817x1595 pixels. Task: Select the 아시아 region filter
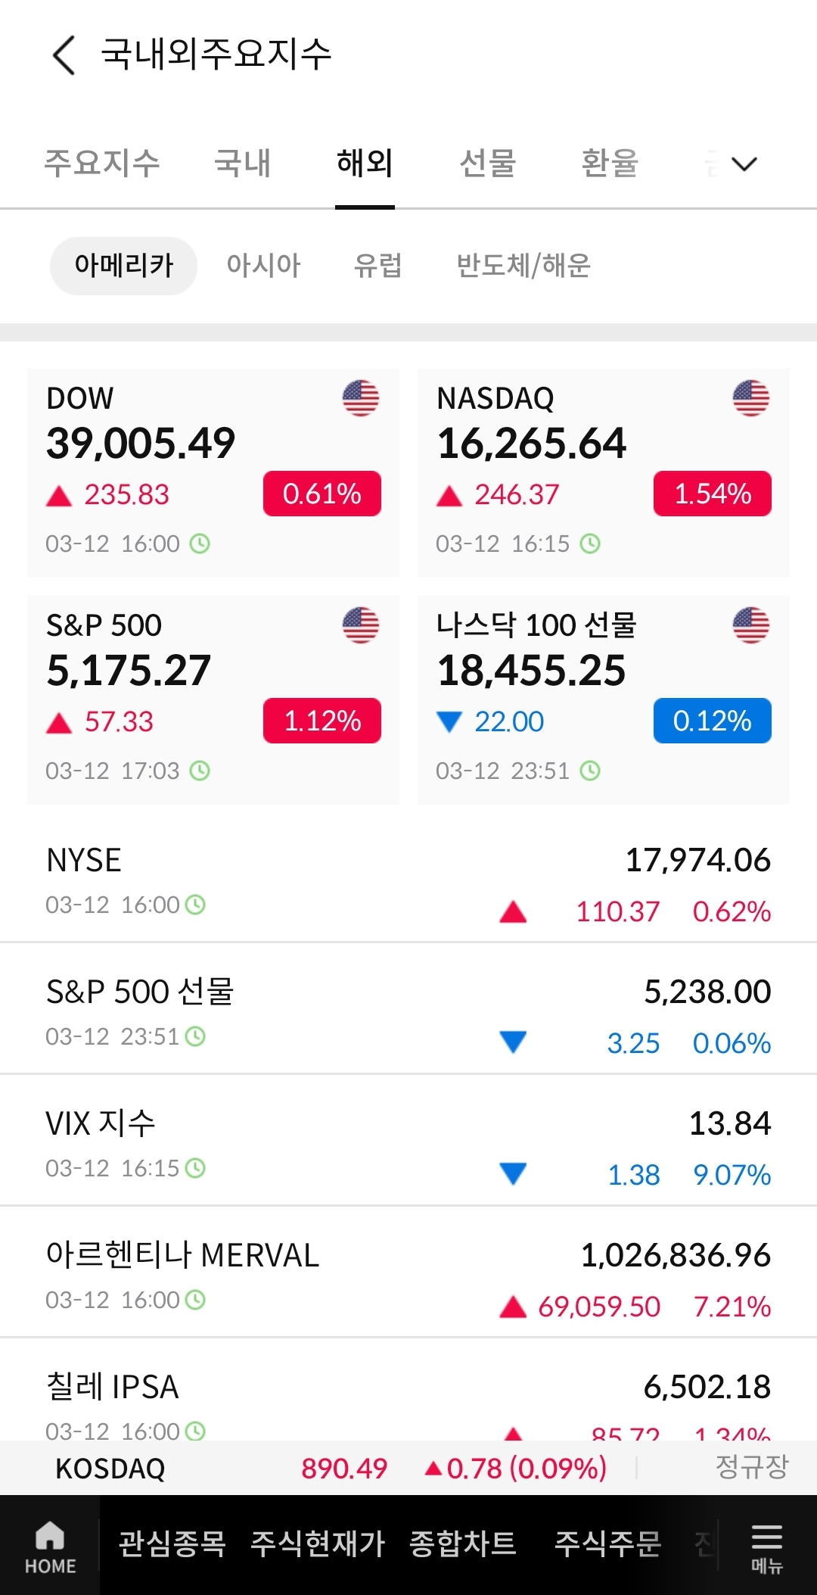tap(263, 266)
